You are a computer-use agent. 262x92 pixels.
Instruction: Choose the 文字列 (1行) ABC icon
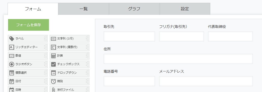[53, 39]
